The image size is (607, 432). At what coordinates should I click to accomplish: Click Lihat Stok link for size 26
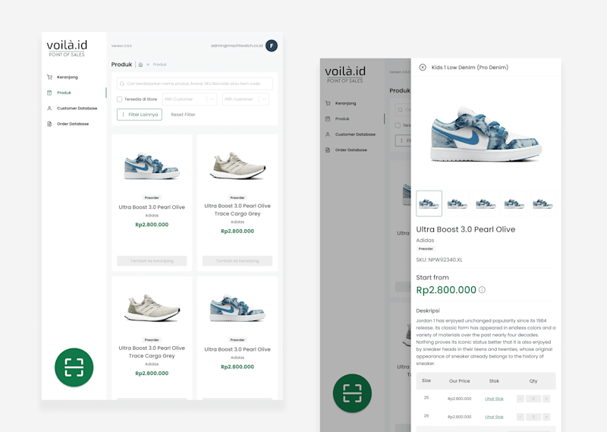click(x=494, y=417)
